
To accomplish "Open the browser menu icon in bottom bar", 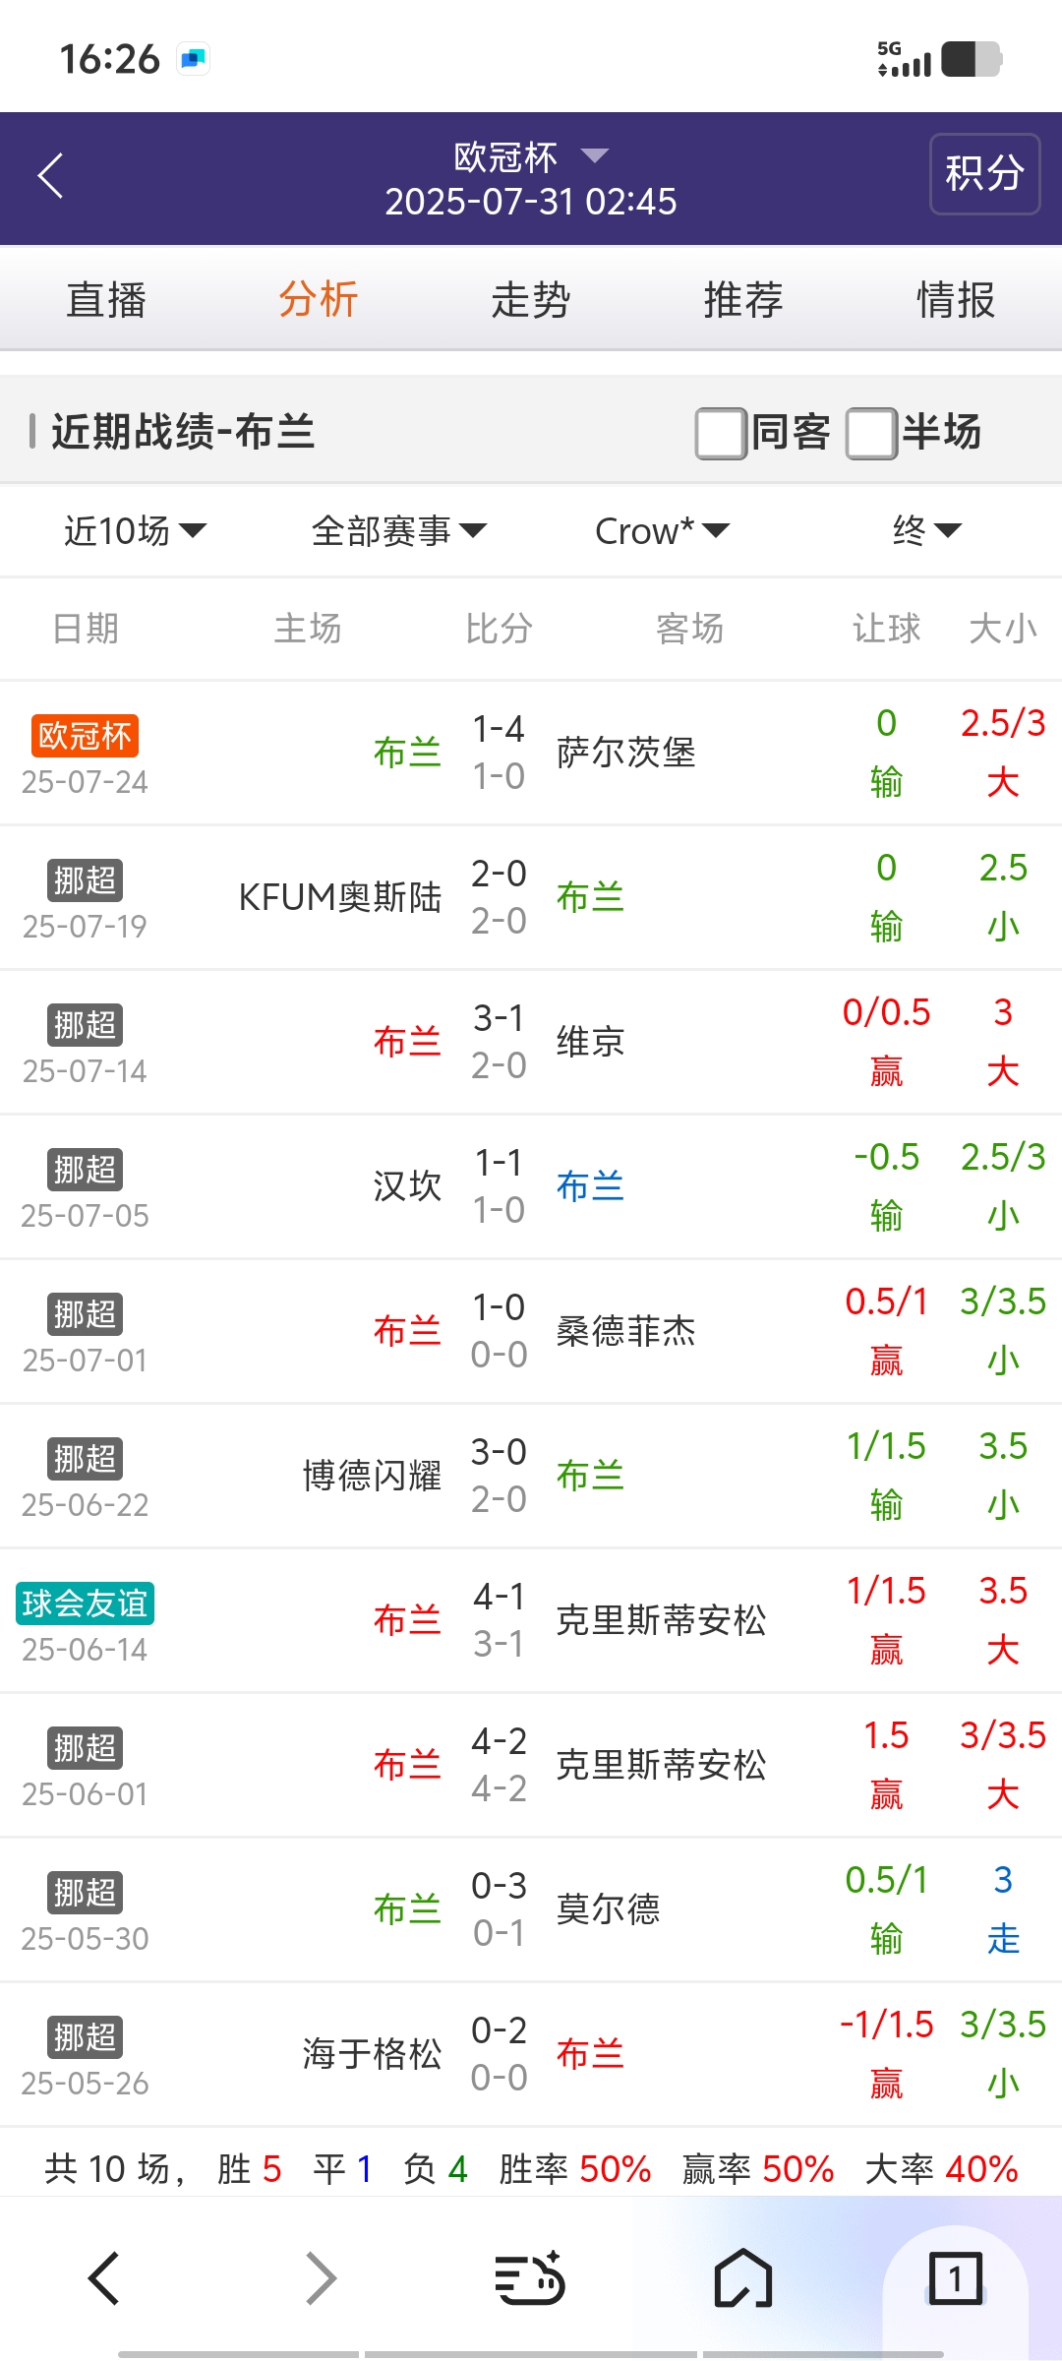I will coord(530,2278).
